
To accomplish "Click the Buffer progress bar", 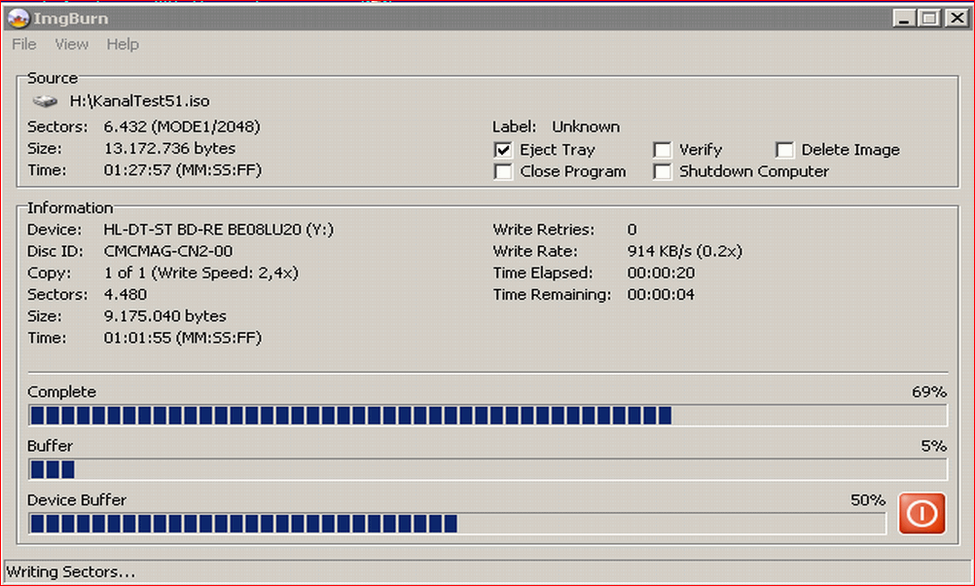I will [487, 469].
